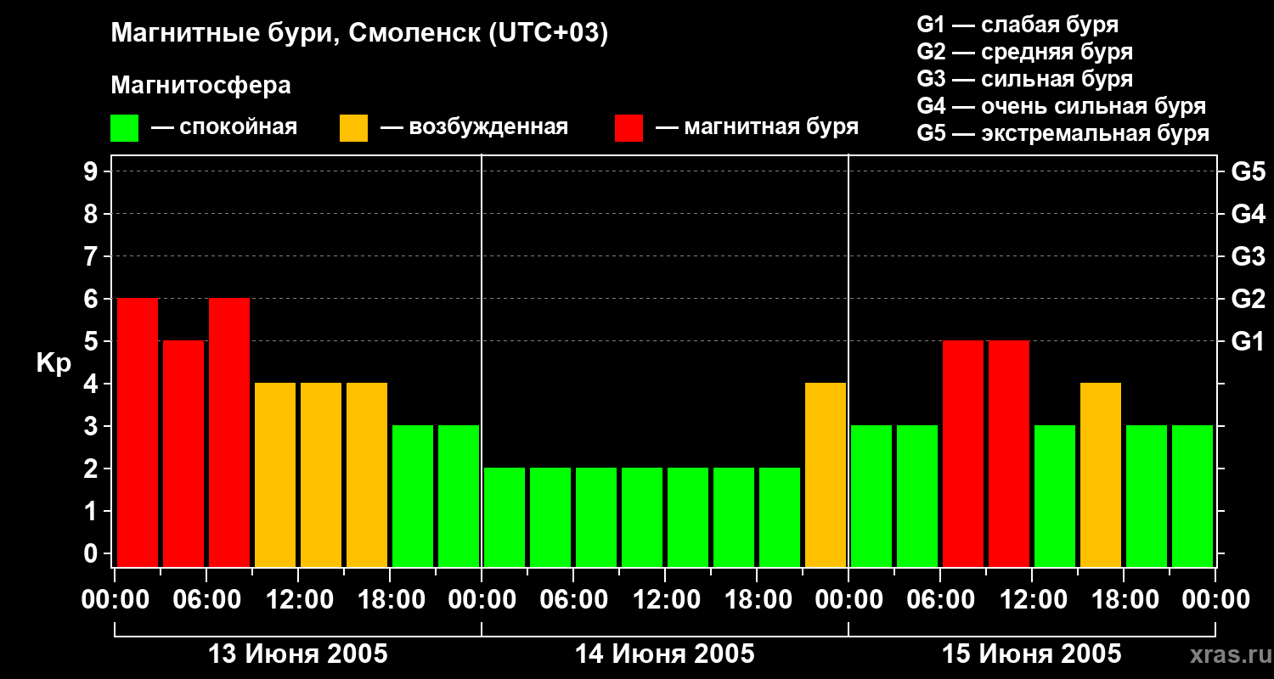Click the Kp axis title
Viewport: 1274px width, 679px height.
click(54, 364)
